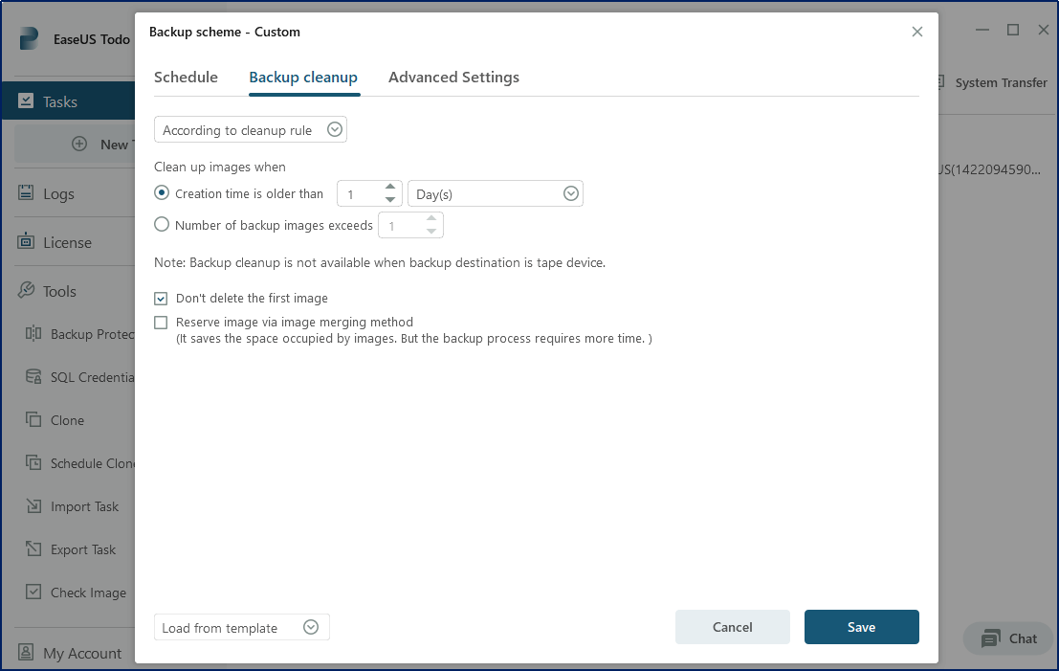1059x671 pixels.
Task: Uncheck 'Don't delete the first image'
Action: pos(161,299)
